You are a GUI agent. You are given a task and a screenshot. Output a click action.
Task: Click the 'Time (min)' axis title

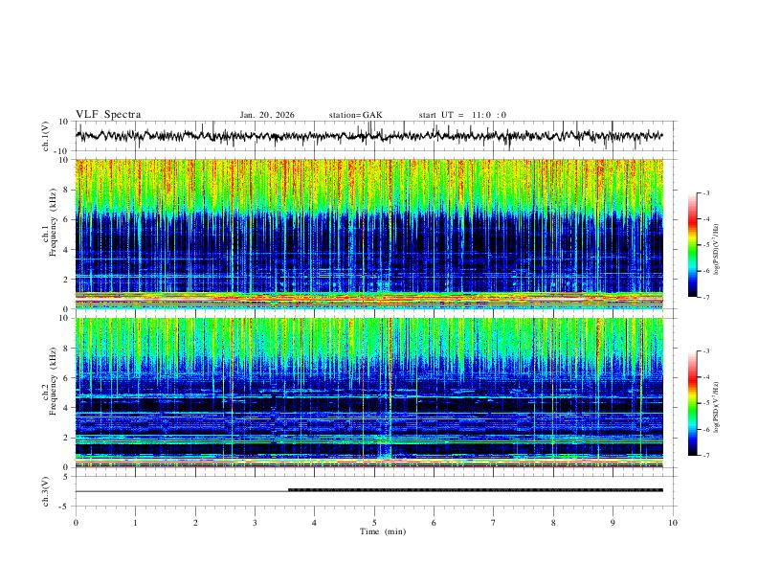tap(383, 531)
